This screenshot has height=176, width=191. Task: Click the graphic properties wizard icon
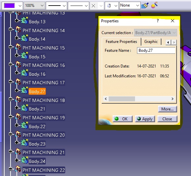point(154,5)
